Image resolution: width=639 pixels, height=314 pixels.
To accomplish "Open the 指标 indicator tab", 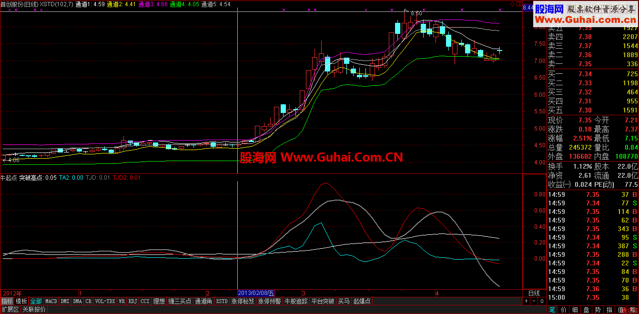I will (7, 301).
